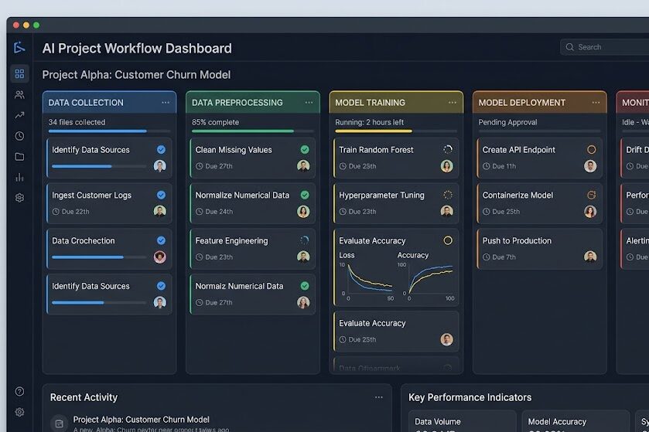This screenshot has height=432, width=649.
Task: Click the assignee avatar on Train Random Forest
Action: coord(446,166)
